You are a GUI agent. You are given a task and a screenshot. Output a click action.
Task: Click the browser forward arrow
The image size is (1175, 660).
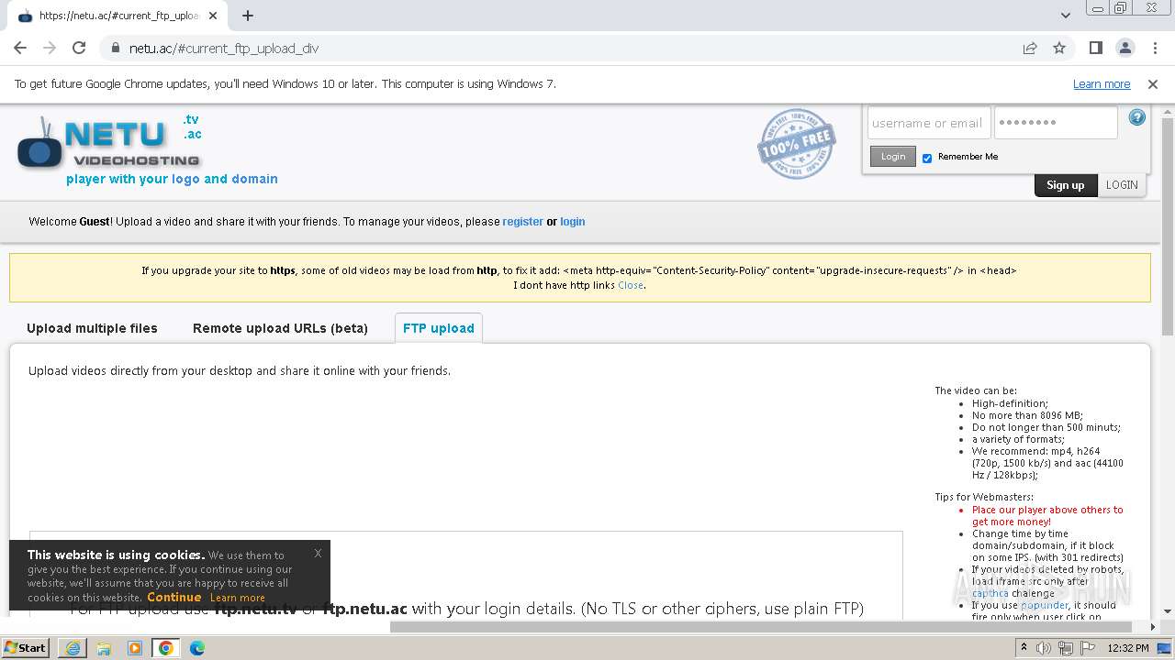(x=50, y=49)
